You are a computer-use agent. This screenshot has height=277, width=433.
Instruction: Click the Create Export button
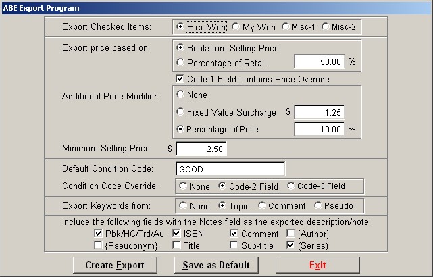tap(115, 265)
